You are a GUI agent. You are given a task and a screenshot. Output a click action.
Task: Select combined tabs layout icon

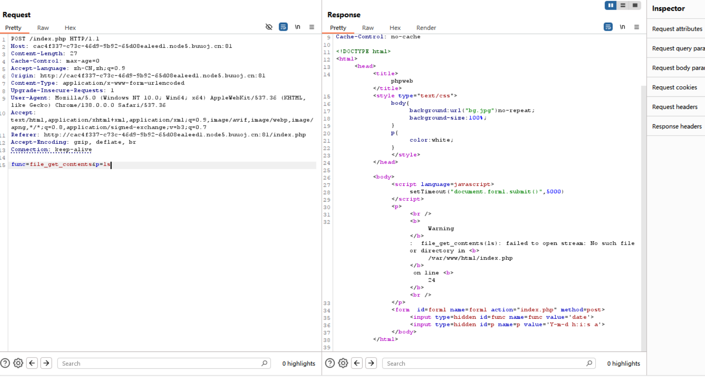point(635,5)
